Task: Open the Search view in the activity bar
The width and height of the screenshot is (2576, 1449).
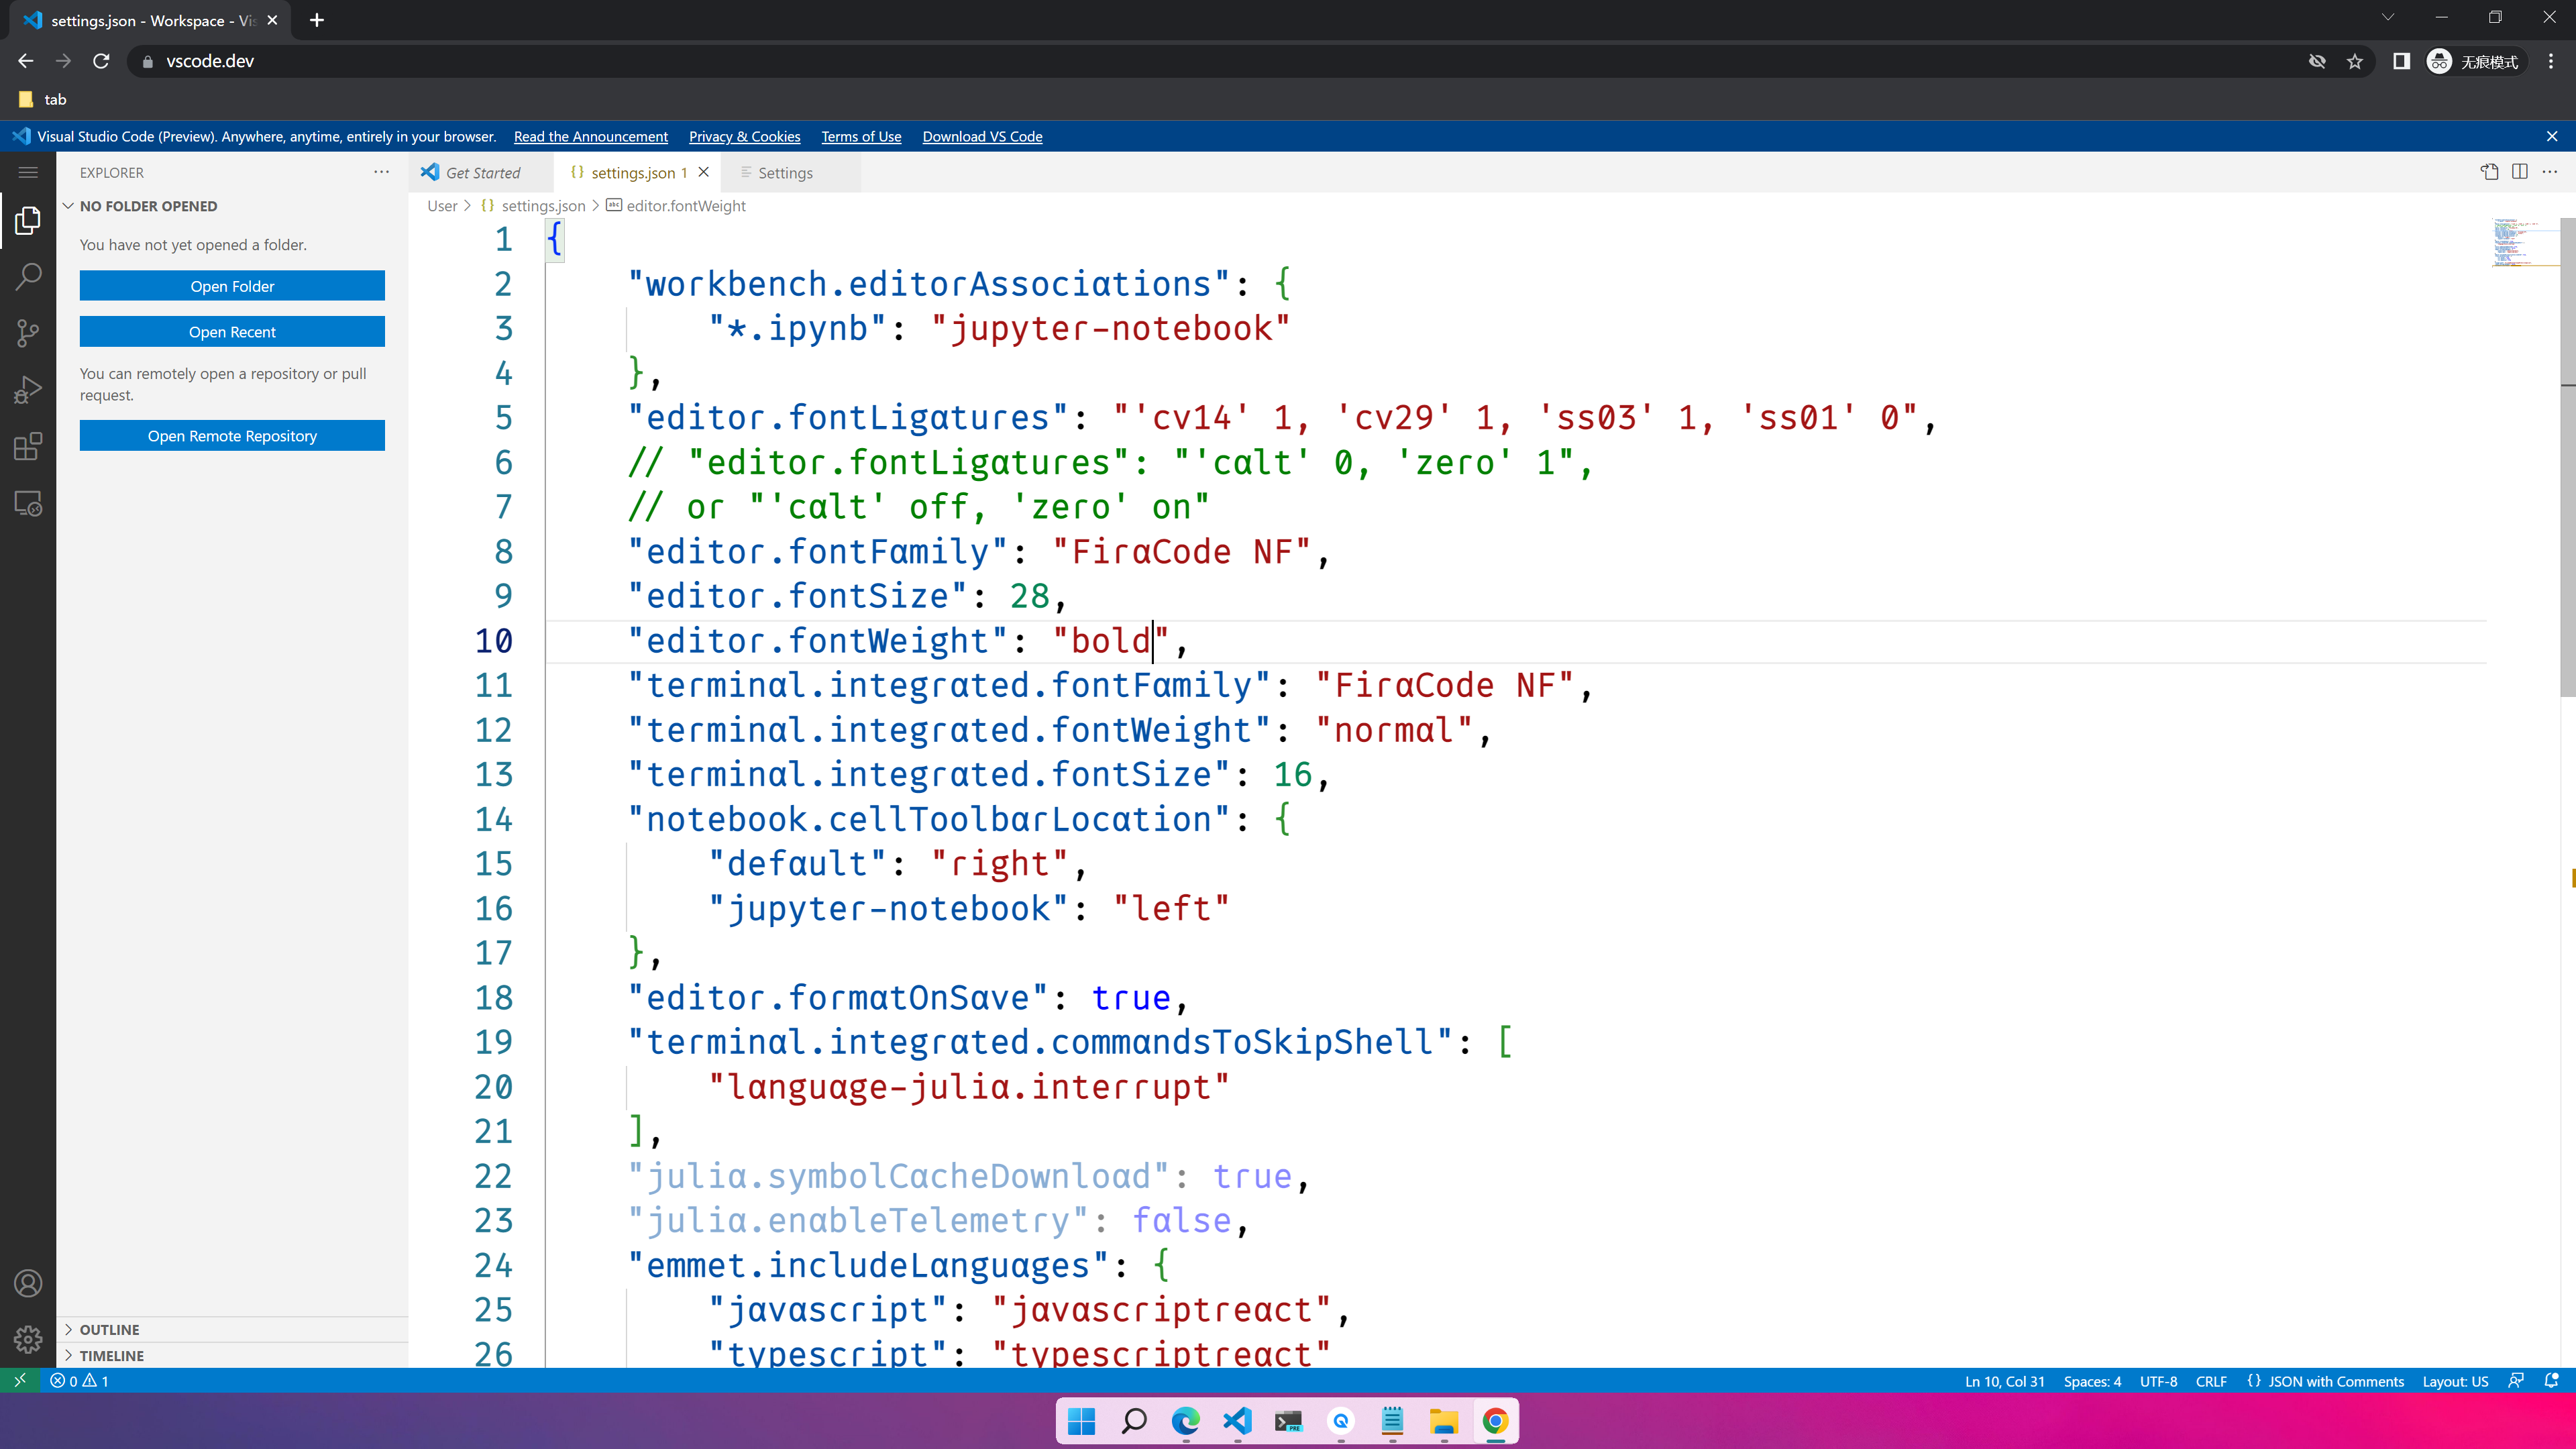Action: [27, 276]
